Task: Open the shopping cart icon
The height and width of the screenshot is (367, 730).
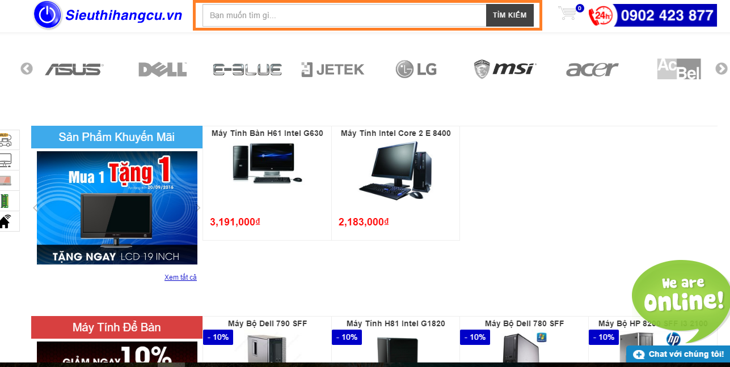Action: pyautogui.click(x=567, y=13)
